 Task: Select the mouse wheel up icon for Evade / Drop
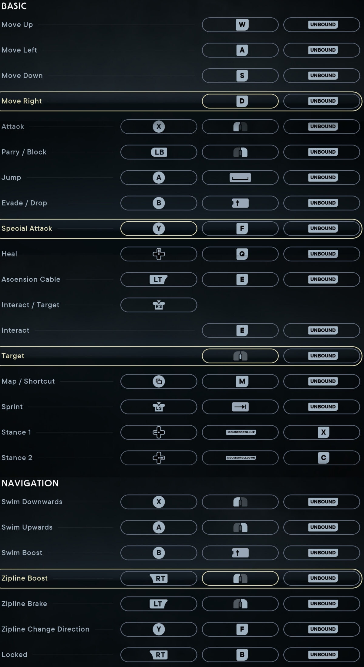tap(240, 203)
